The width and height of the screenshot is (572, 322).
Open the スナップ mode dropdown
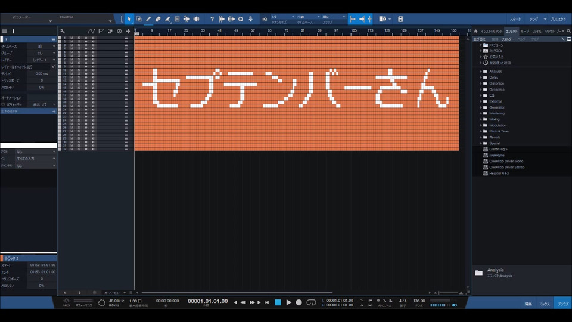click(x=334, y=17)
